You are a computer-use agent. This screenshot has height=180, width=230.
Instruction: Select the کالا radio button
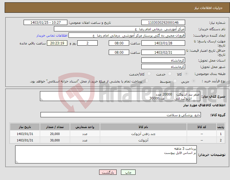(186, 74)
